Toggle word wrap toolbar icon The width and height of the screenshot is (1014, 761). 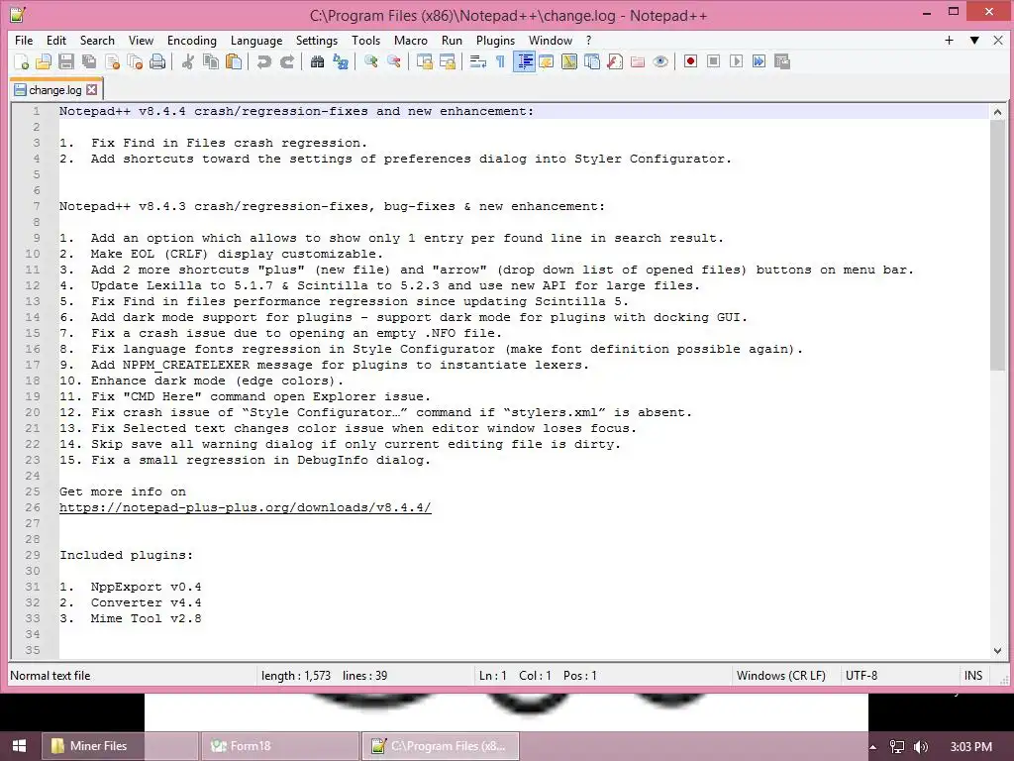pos(478,61)
